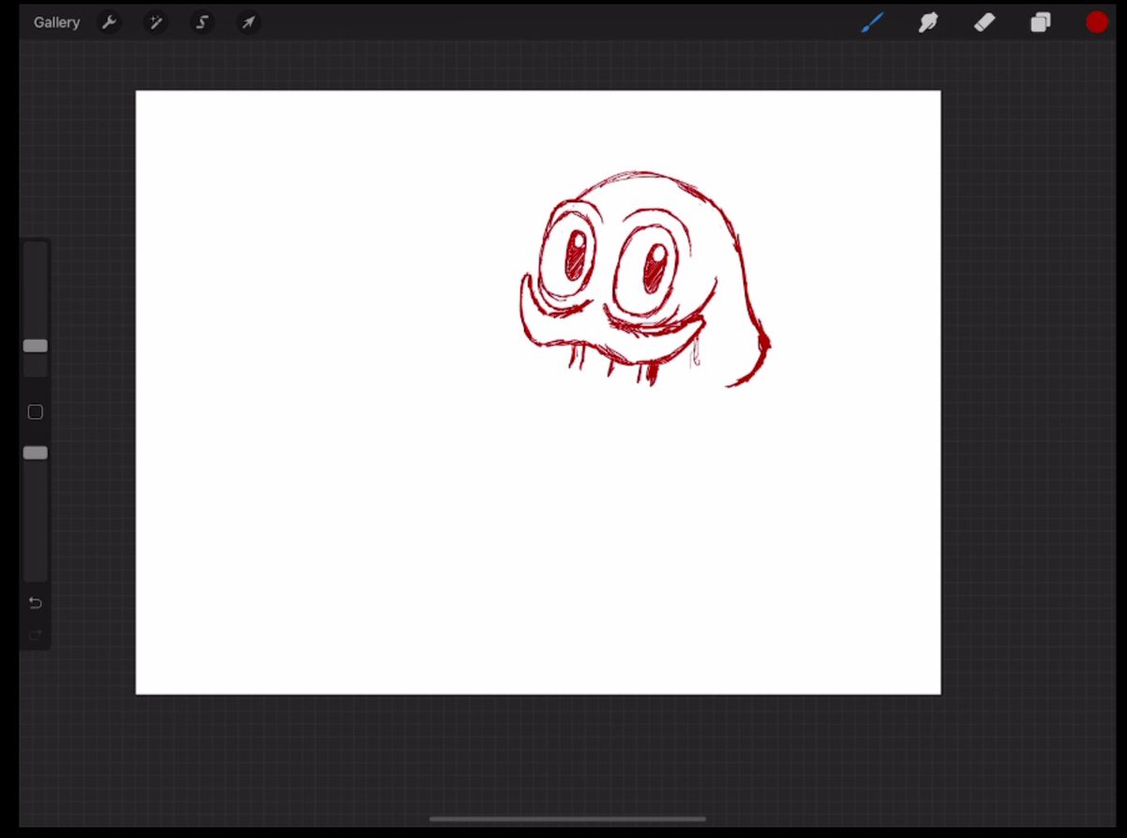Image resolution: width=1127 pixels, height=838 pixels.
Task: Activate the Selection tool
Action: click(x=202, y=23)
